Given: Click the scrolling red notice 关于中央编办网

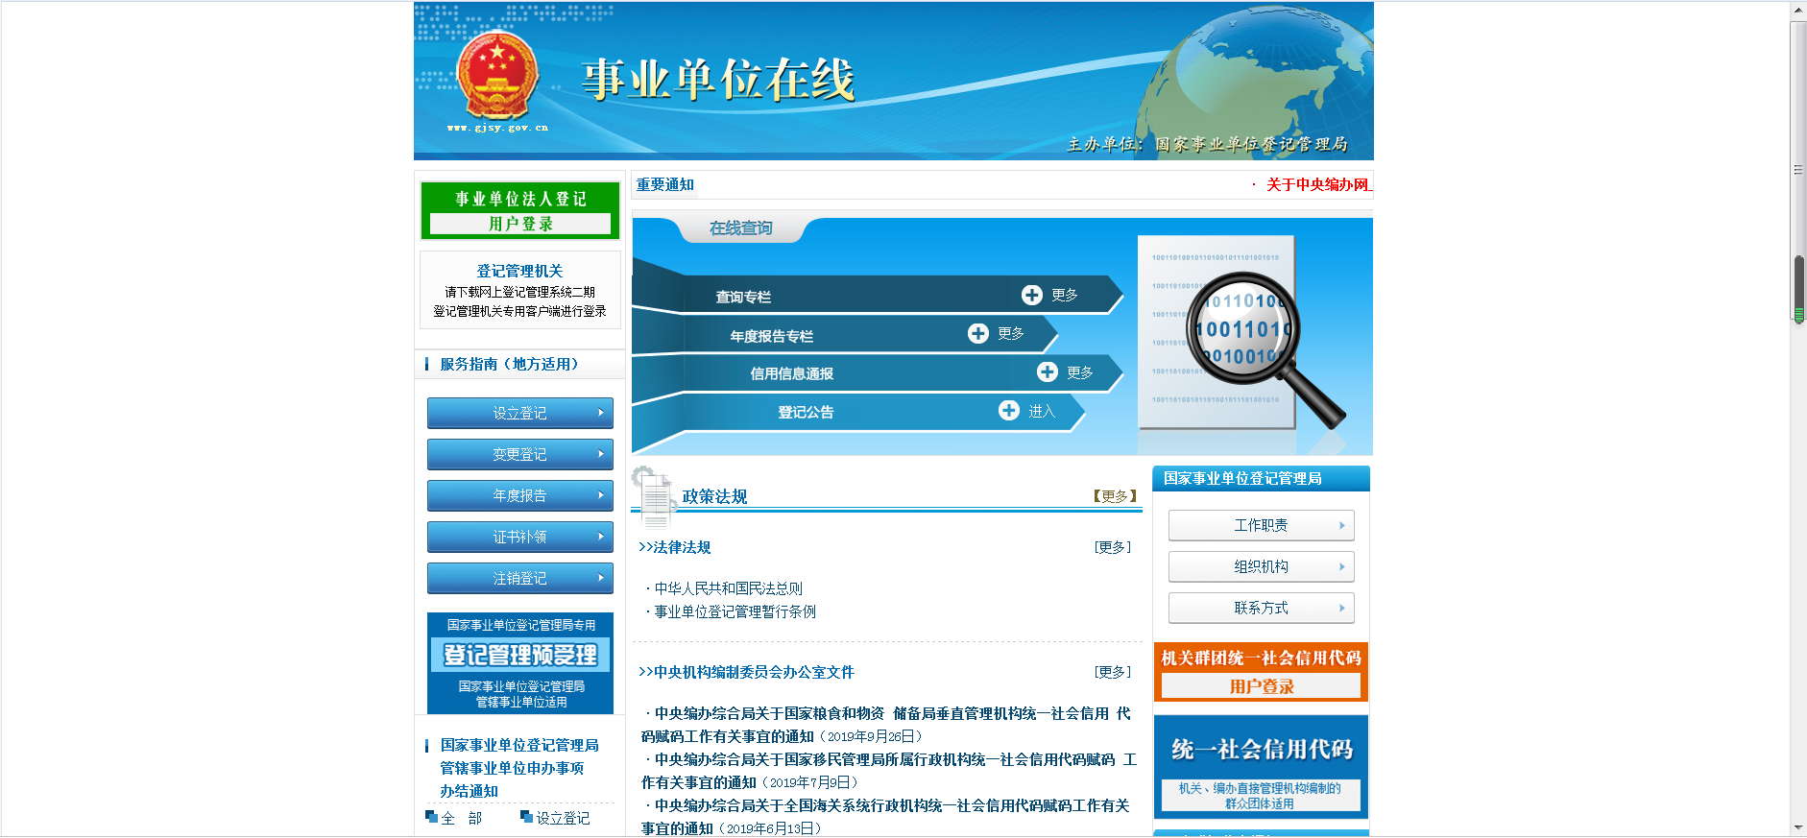Looking at the screenshot, I should pyautogui.click(x=1318, y=184).
